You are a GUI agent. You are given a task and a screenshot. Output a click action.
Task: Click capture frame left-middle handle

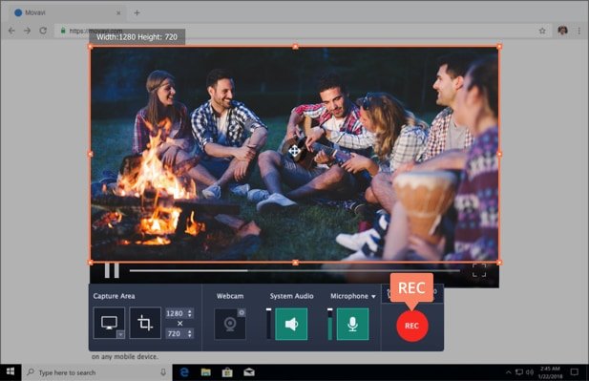90,154
